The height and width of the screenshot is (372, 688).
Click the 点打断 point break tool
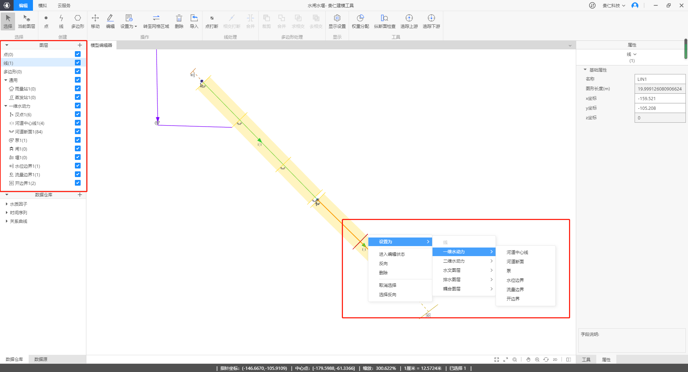click(211, 21)
